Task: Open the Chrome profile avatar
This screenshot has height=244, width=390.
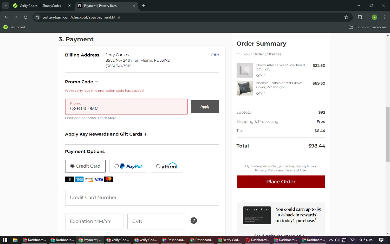Action: point(374,17)
